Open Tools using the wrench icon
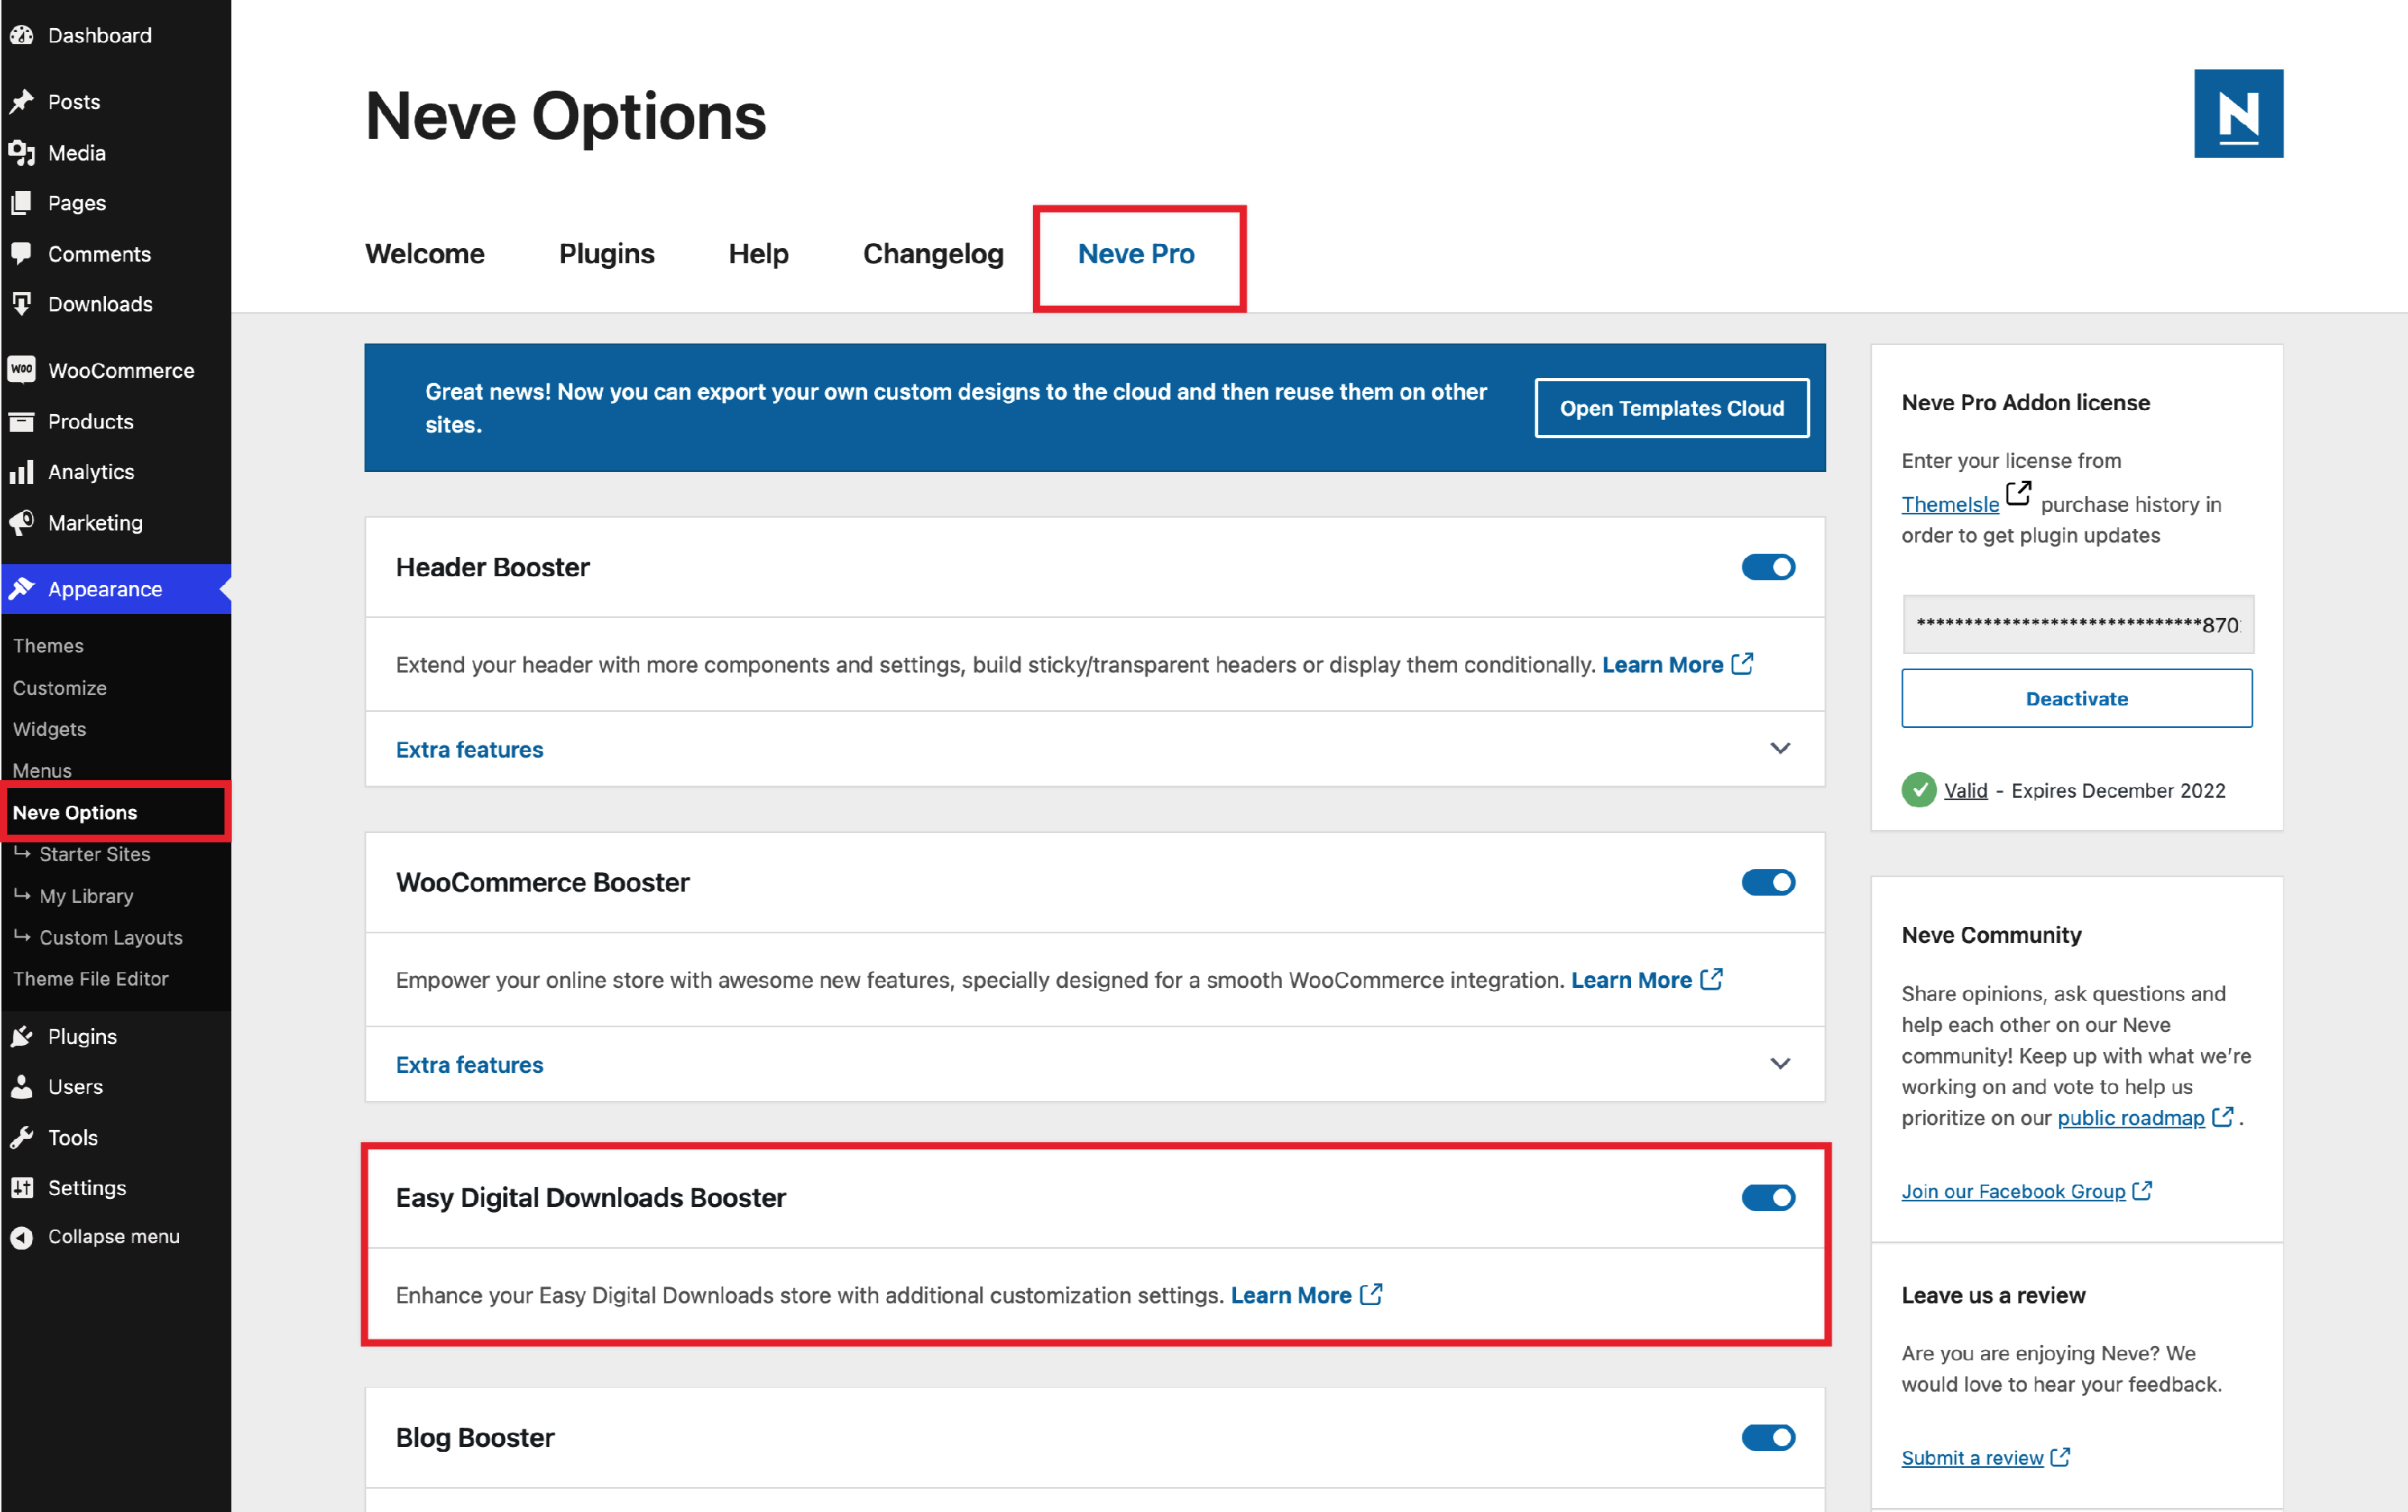Image resolution: width=2408 pixels, height=1512 pixels. [x=23, y=1137]
